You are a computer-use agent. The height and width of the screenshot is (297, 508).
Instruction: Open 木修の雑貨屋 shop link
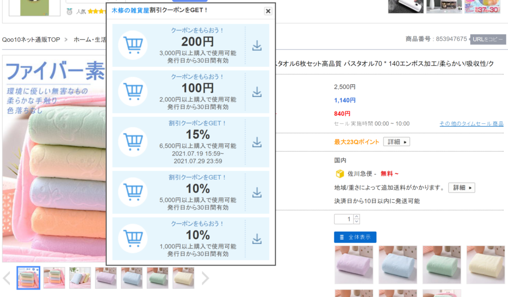[x=130, y=10]
